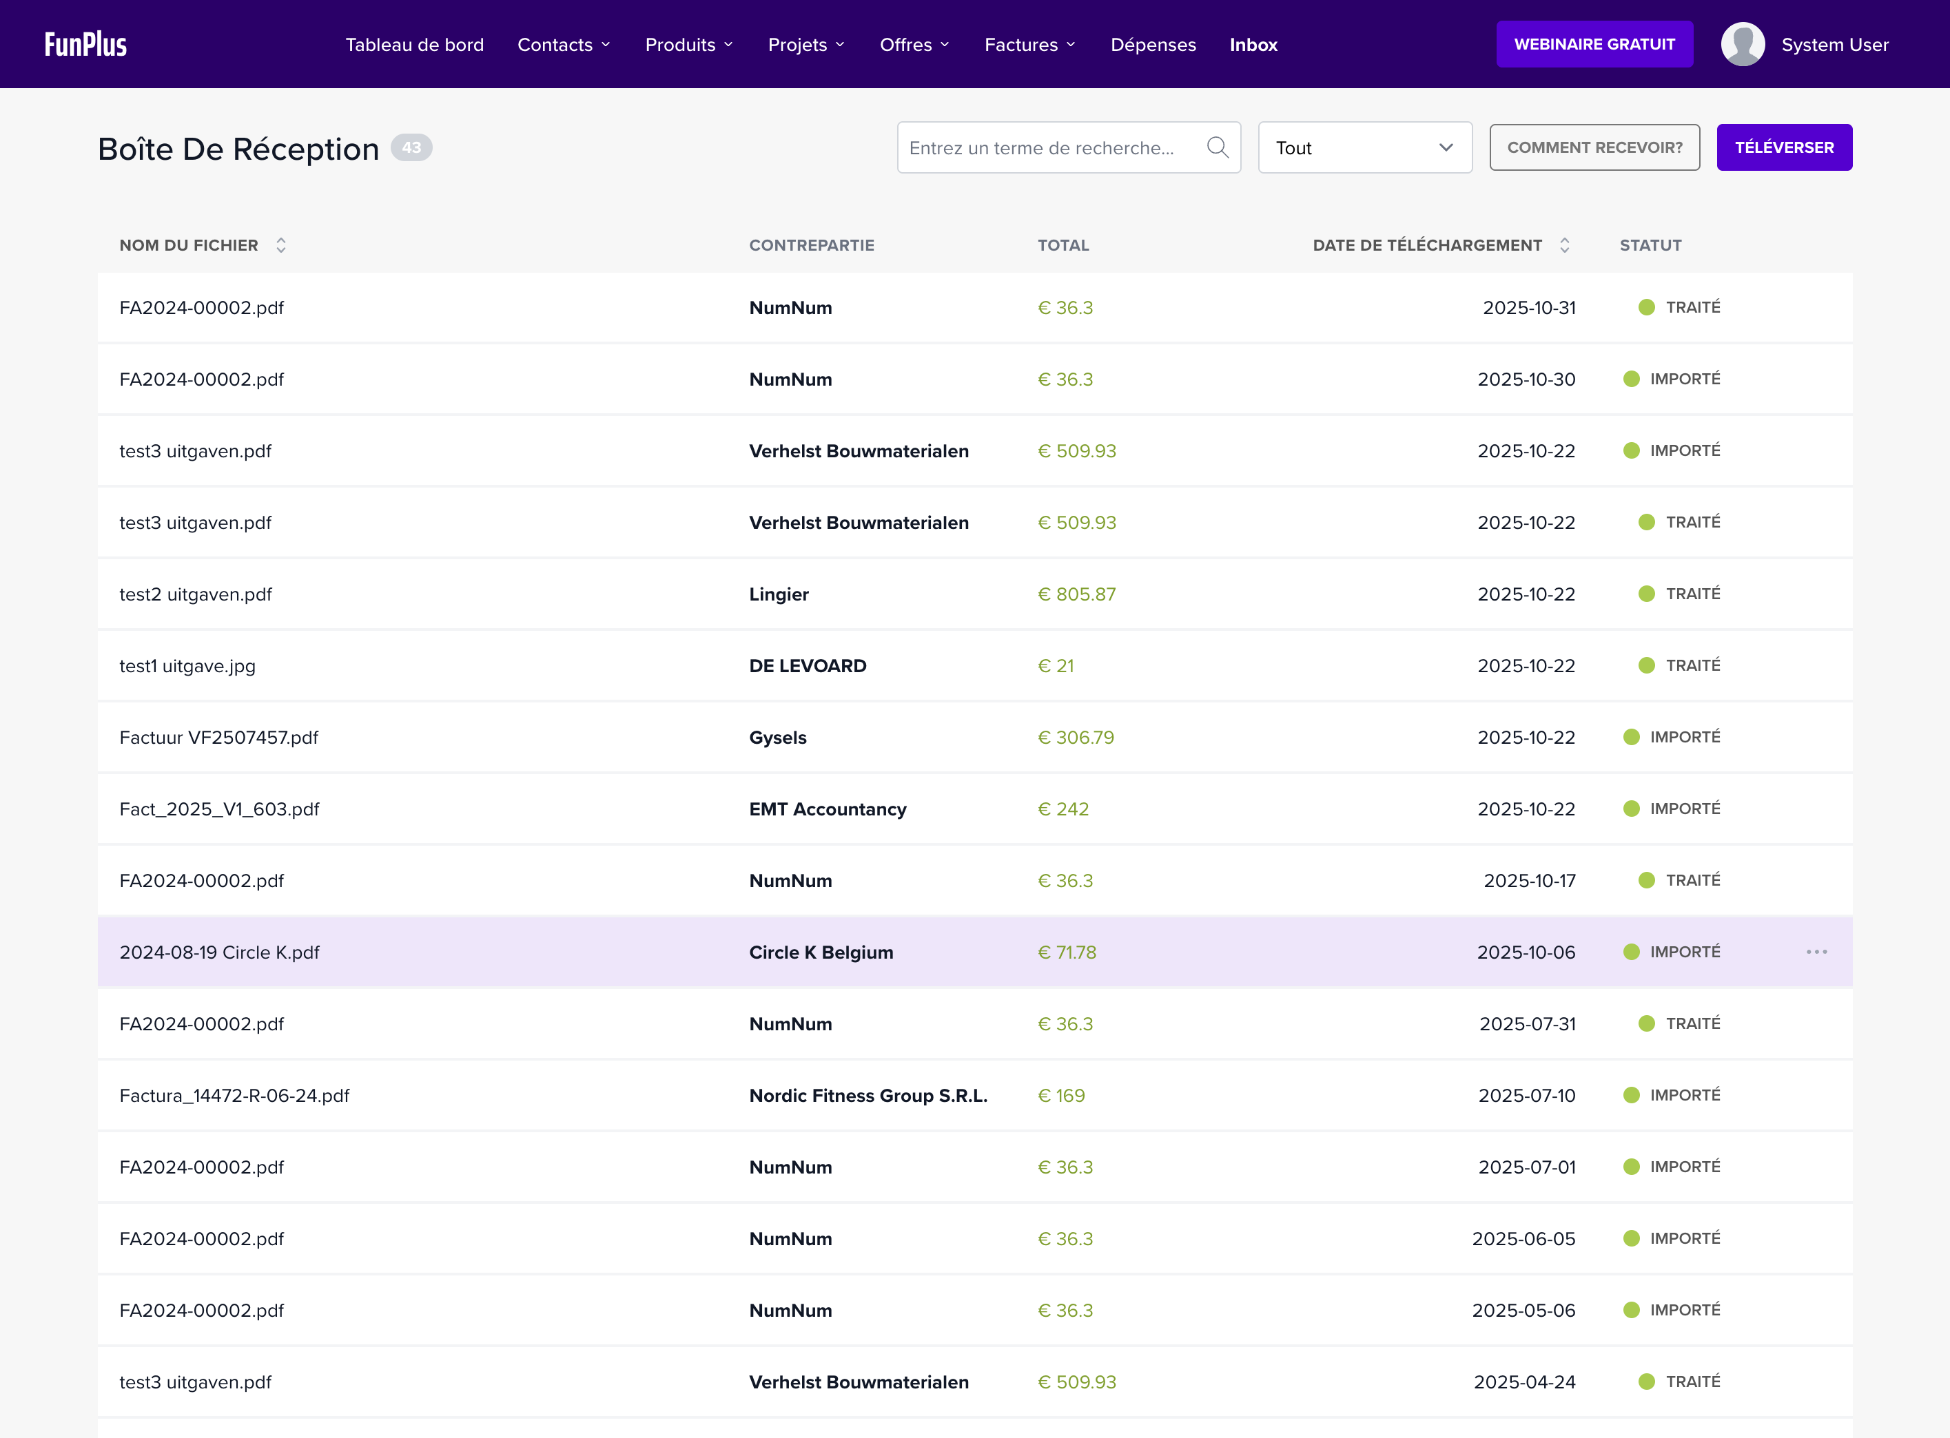
Task: Click the search magnifier icon
Action: (x=1218, y=148)
